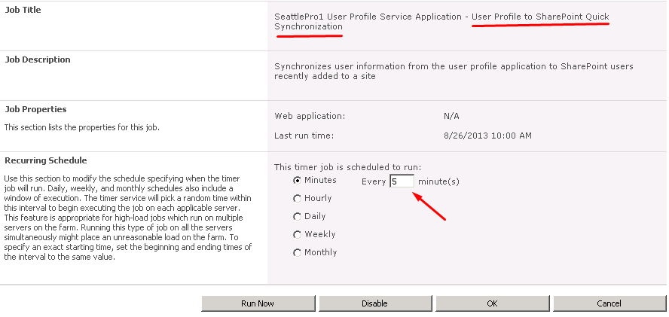Switch the schedule to Daily

[298, 217]
